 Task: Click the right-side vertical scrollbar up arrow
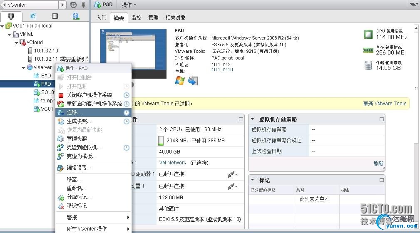(416, 28)
